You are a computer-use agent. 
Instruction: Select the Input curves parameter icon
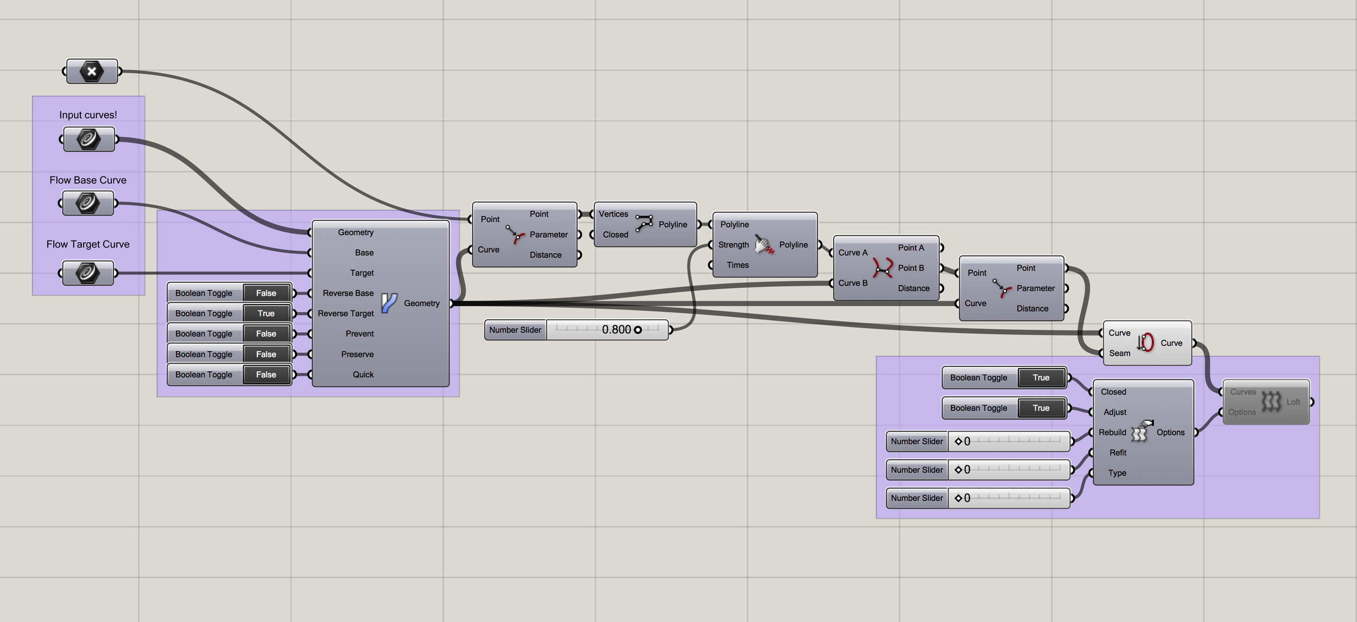(88, 139)
